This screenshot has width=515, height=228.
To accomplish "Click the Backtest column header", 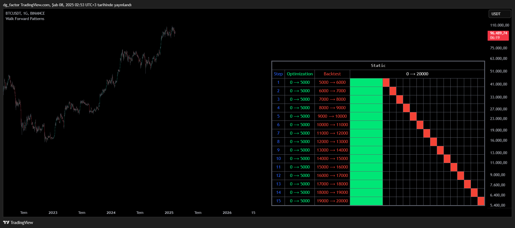I will coord(332,74).
